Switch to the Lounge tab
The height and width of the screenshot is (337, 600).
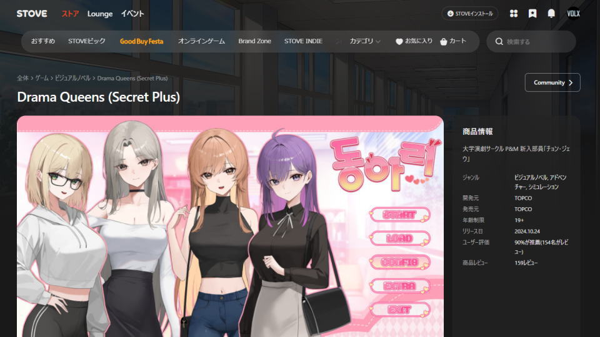99,13
